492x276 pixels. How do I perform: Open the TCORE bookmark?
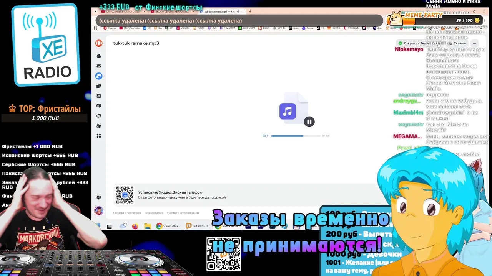coord(199,28)
